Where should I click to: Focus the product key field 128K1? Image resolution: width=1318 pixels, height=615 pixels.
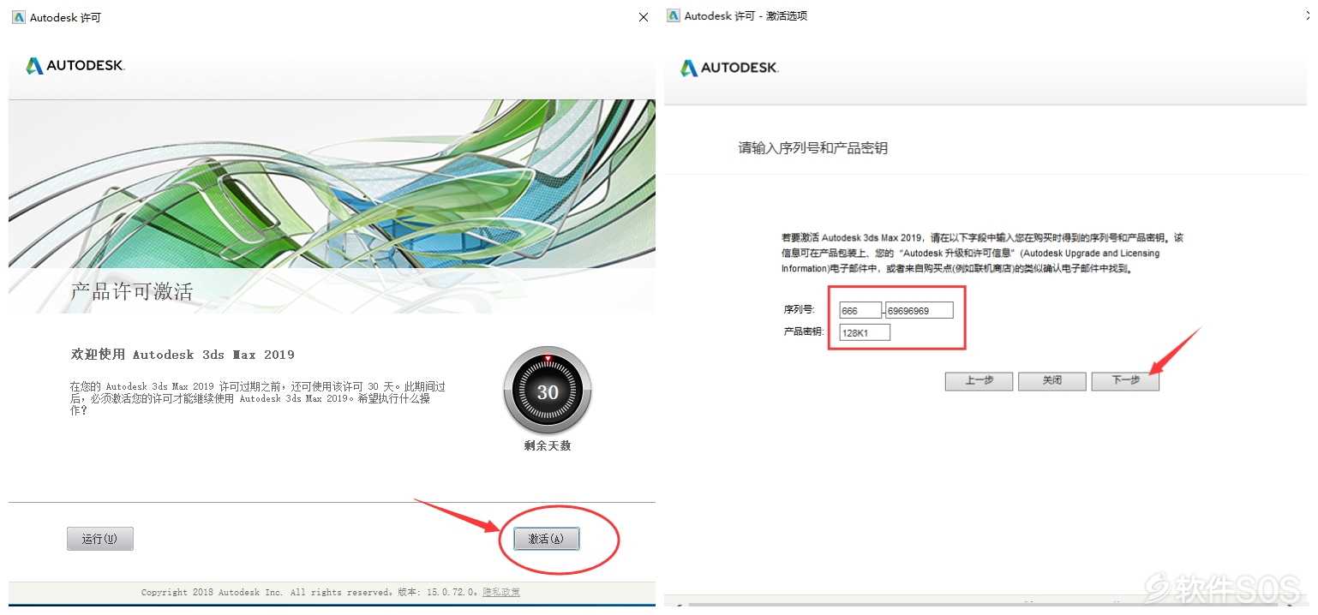(865, 332)
